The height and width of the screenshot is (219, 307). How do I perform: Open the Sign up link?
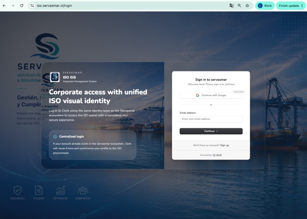[x=225, y=145]
